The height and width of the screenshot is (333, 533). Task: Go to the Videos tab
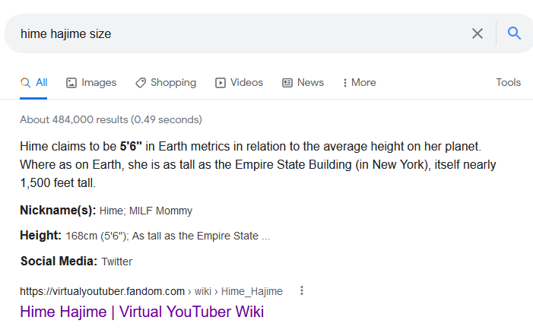[x=239, y=83]
